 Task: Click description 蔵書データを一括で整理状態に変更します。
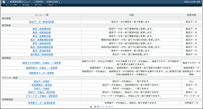pyautogui.click(x=131, y=29)
